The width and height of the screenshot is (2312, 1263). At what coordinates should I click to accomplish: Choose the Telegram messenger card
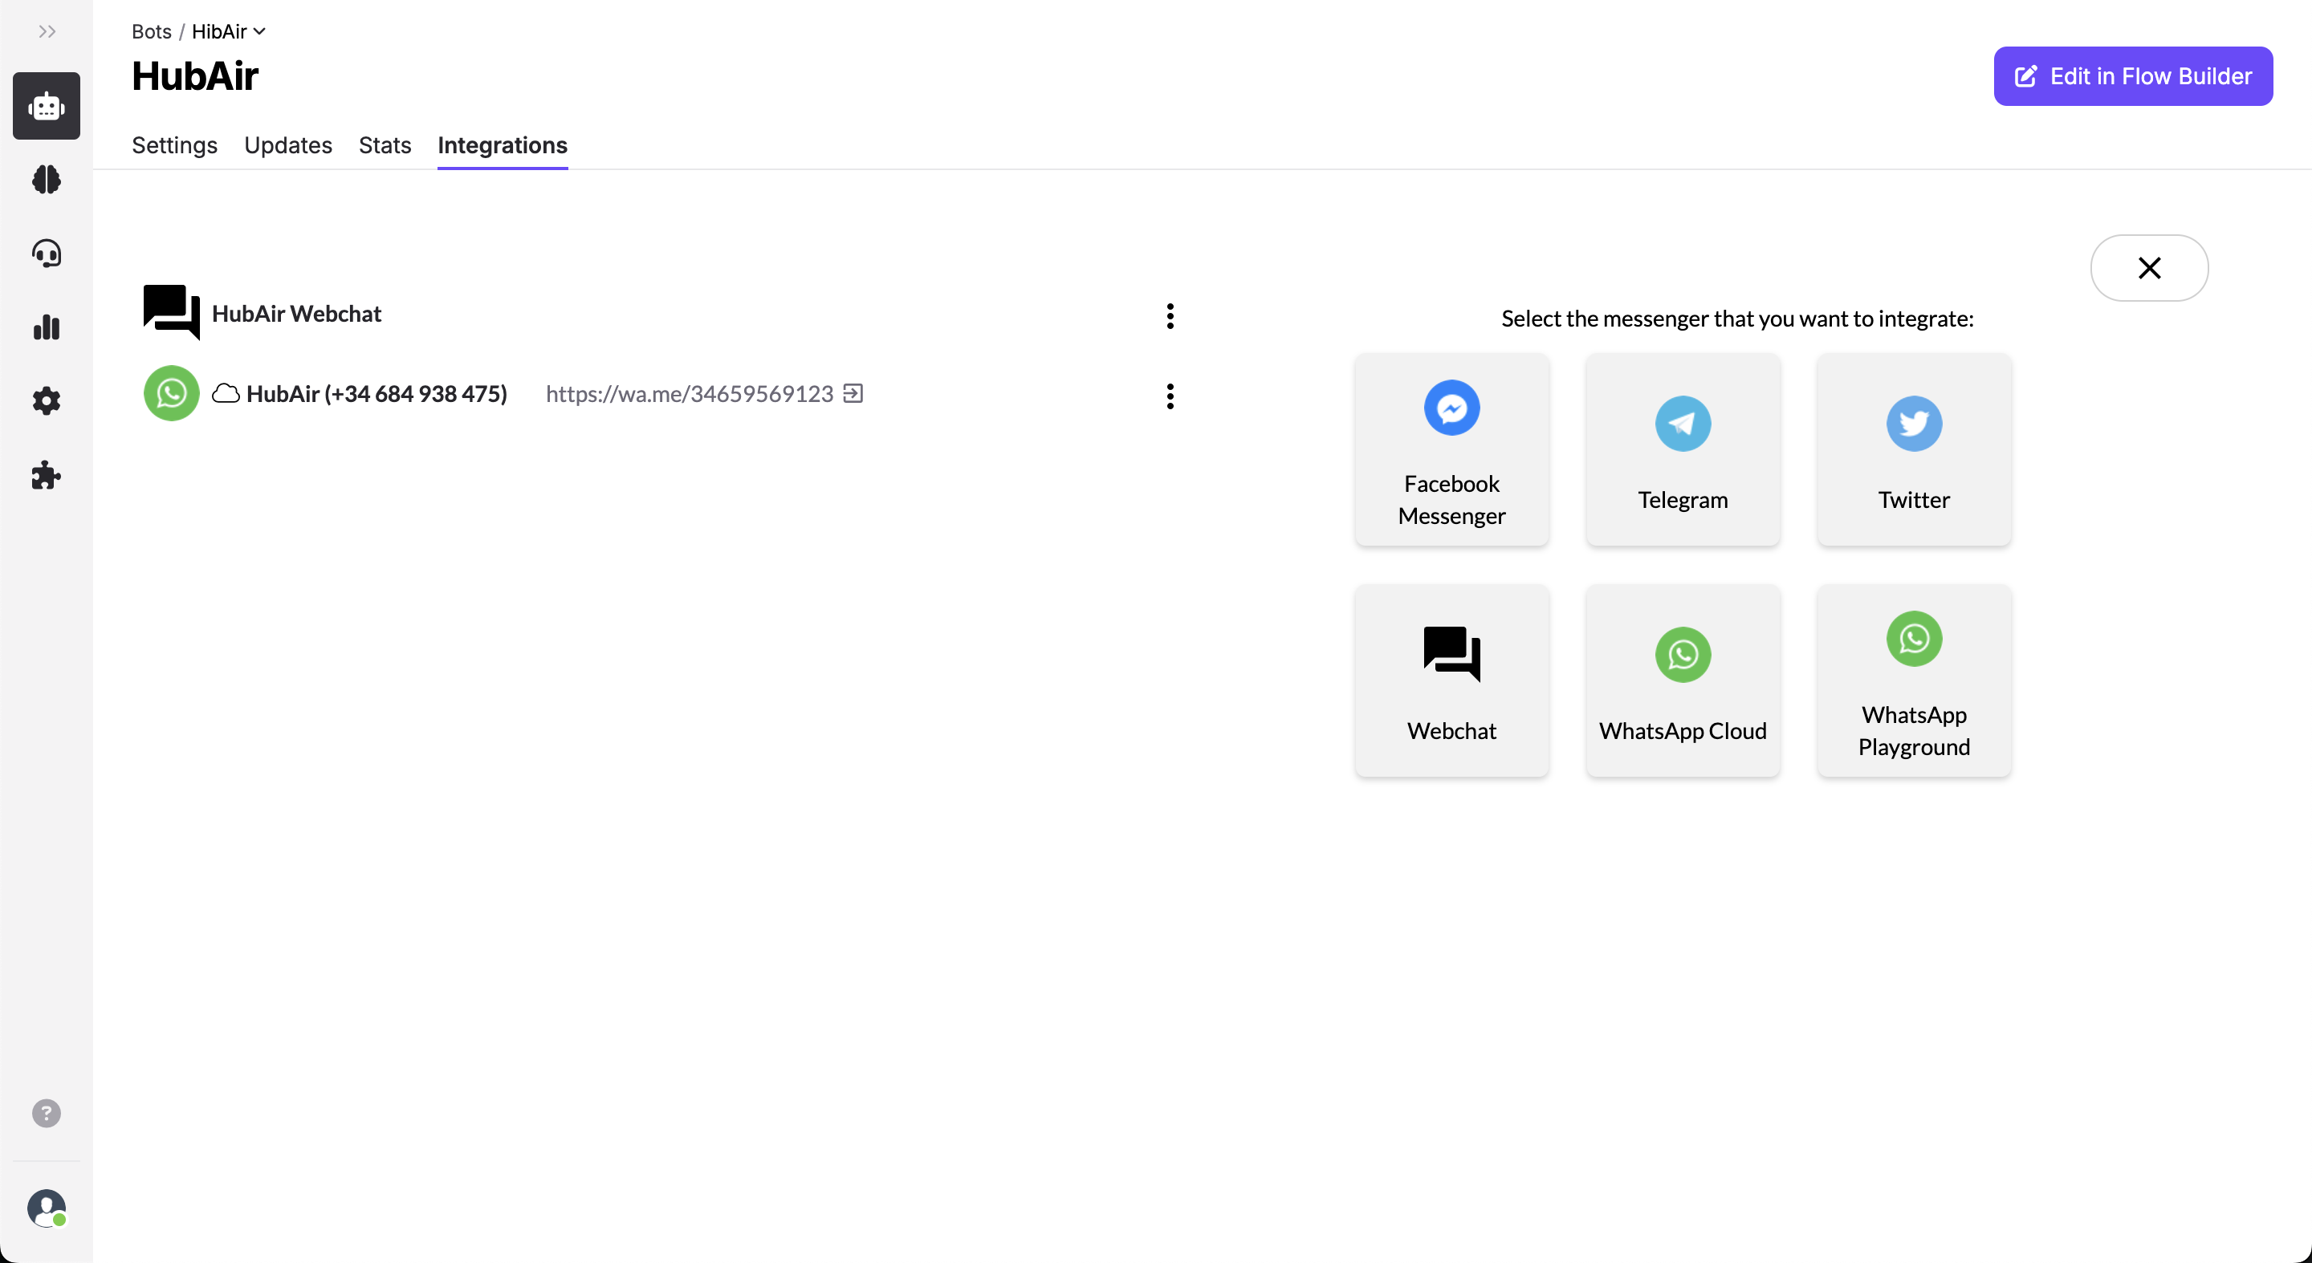coord(1682,449)
